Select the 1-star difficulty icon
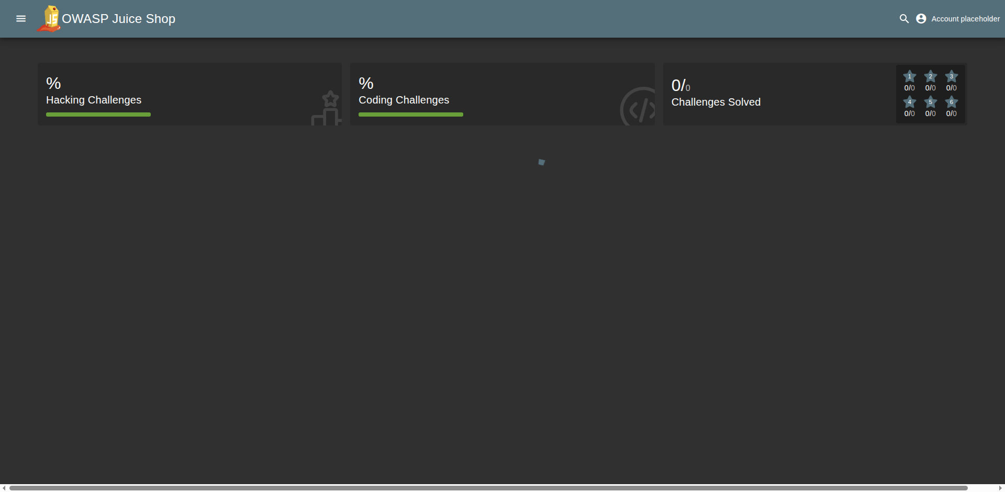The height and width of the screenshot is (492, 1005). click(910, 77)
